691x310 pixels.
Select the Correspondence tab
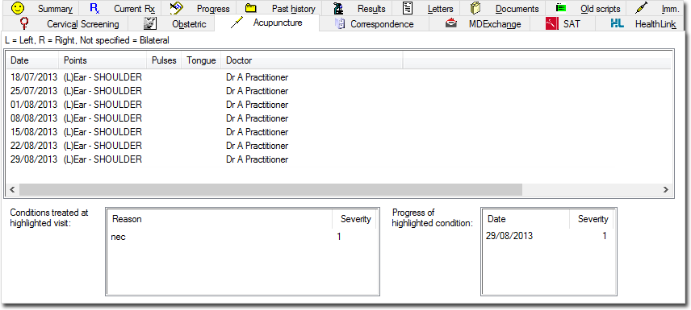374,23
